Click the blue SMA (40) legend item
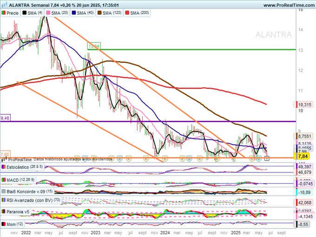Image resolution: width=316 pixels, height=237 pixels. pos(83,13)
